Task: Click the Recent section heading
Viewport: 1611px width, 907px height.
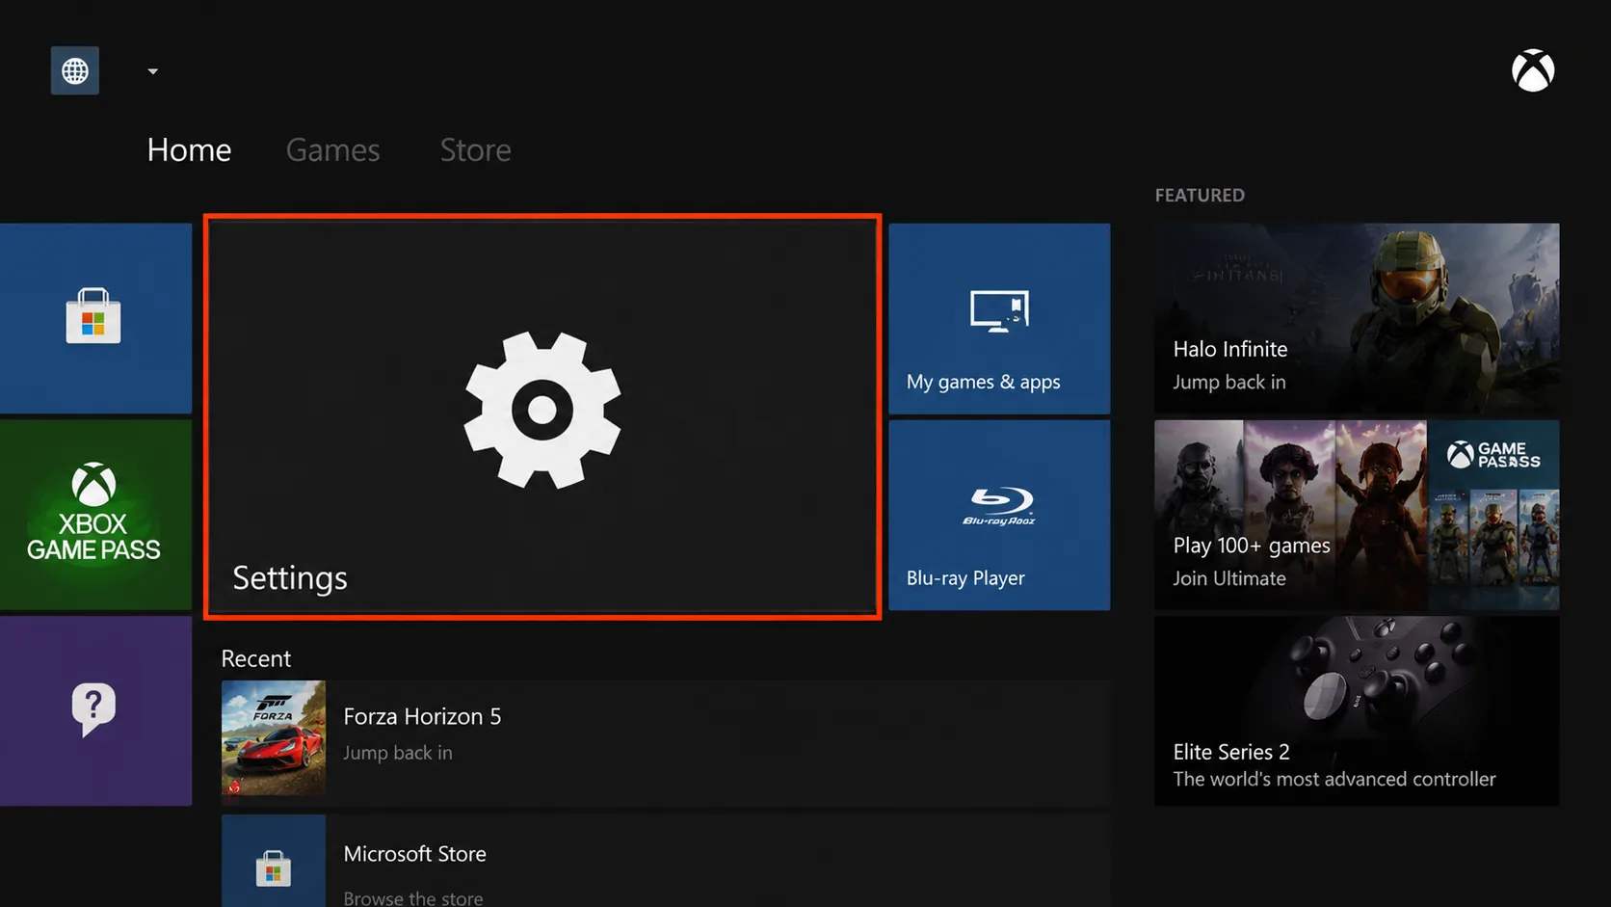Action: (255, 658)
